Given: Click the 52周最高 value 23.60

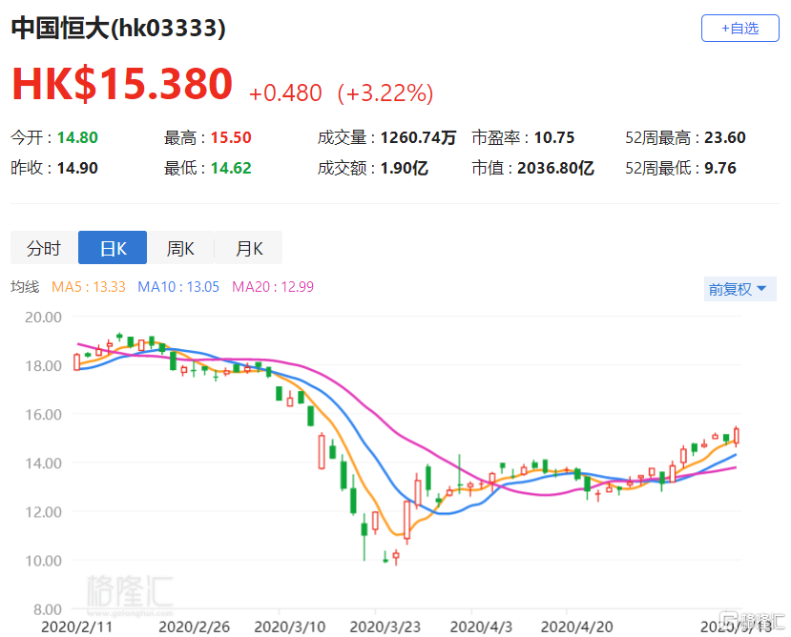Looking at the screenshot, I should (724, 138).
